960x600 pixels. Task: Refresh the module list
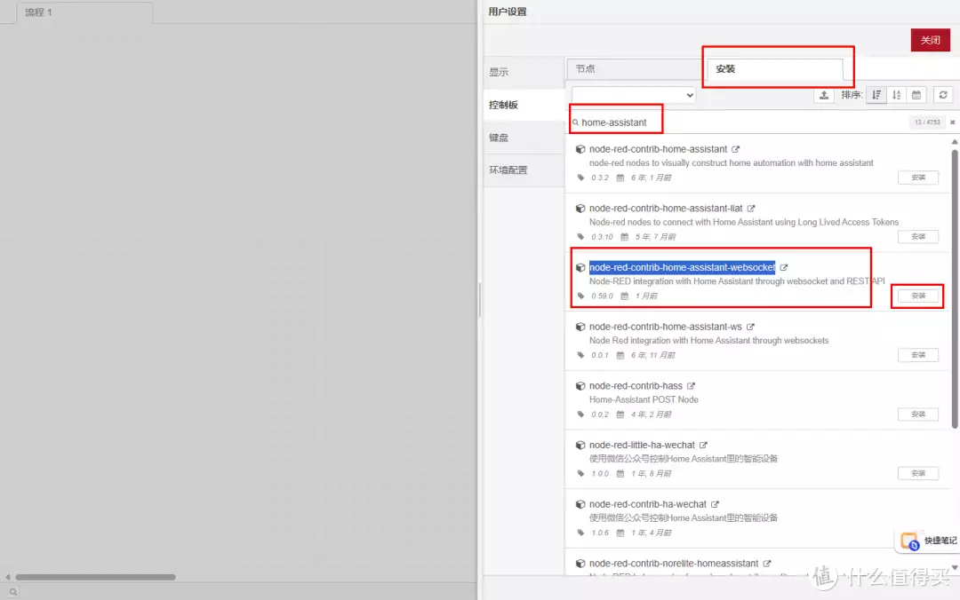[943, 95]
